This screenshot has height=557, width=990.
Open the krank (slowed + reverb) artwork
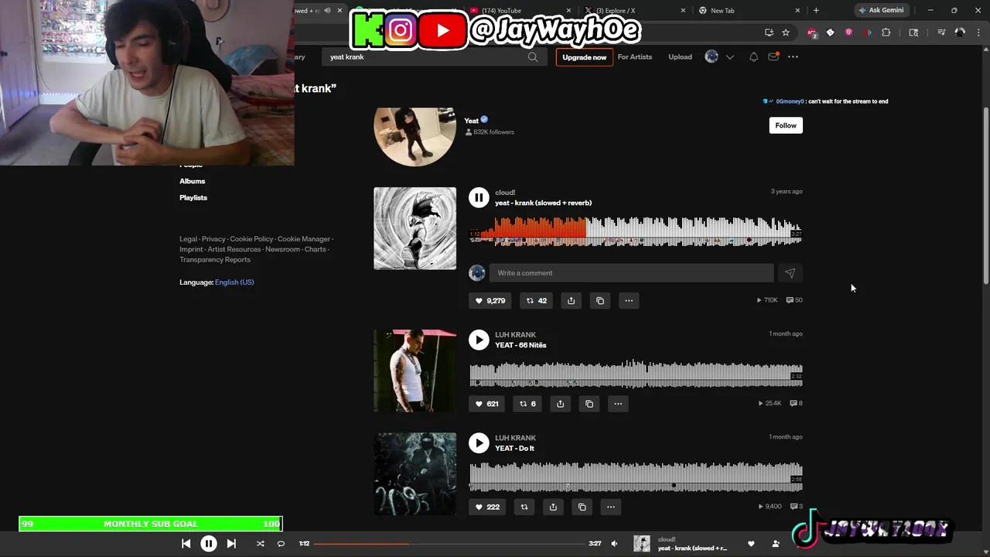click(415, 228)
